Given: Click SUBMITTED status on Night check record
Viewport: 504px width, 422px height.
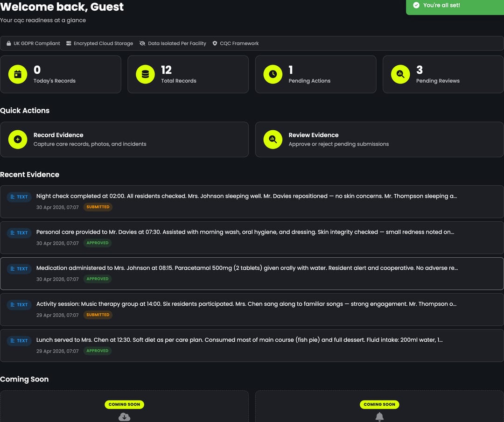Looking at the screenshot, I should coord(98,207).
